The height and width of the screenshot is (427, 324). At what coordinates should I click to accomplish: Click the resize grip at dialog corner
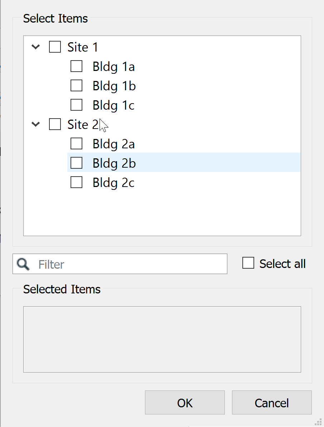coord(318,422)
